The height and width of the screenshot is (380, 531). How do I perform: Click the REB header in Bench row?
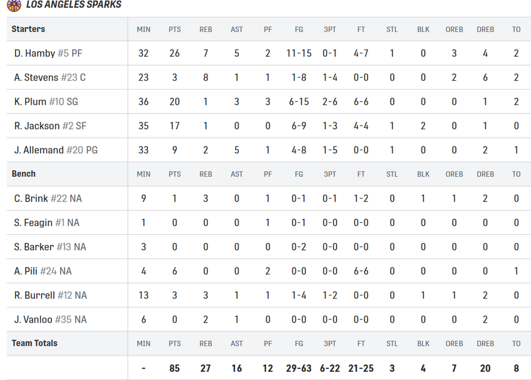pos(205,174)
